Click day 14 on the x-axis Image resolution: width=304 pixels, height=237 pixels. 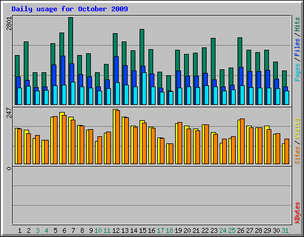click(134, 230)
